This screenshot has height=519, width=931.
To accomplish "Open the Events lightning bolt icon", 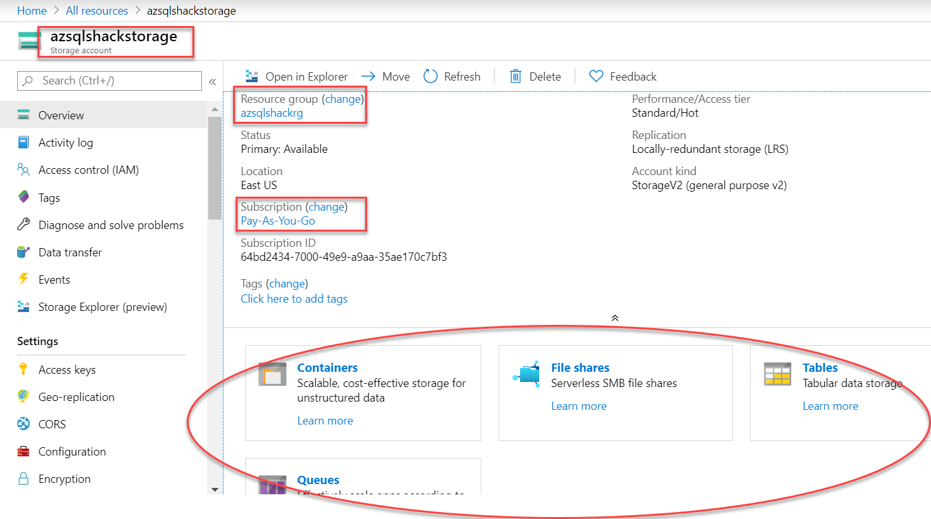I will click(23, 279).
